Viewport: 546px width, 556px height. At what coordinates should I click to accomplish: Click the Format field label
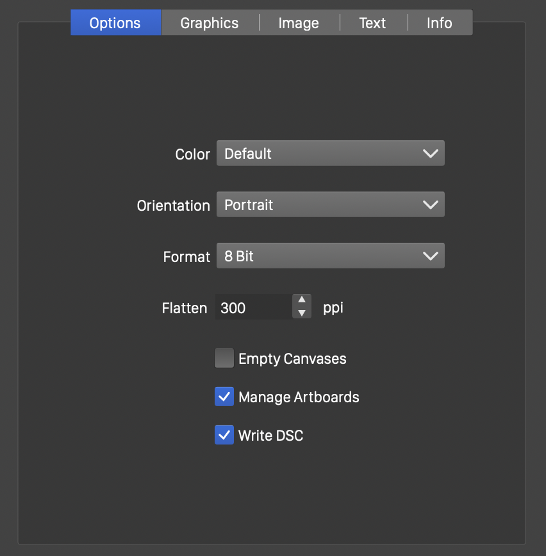(186, 257)
